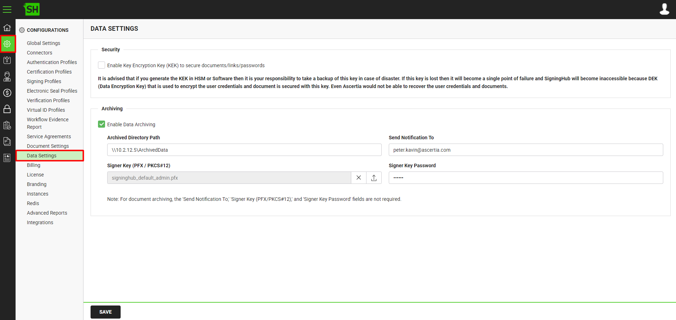The image size is (676, 320).
Task: Open Integrations page
Action: [x=40, y=222]
